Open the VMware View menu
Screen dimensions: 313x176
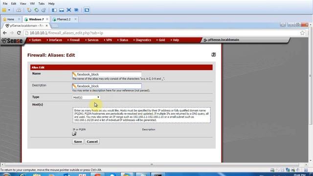coord(23,3)
